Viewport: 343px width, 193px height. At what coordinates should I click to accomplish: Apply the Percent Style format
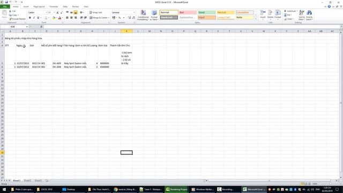120,18
